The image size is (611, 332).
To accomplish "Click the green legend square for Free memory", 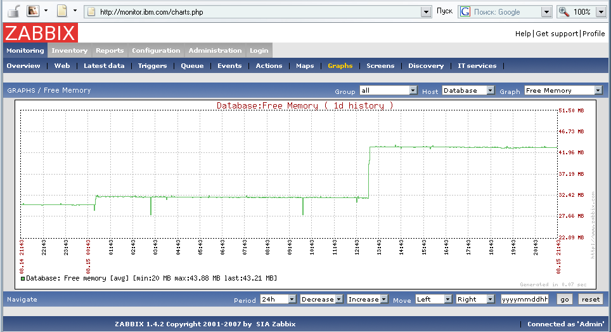I will pos(23,278).
